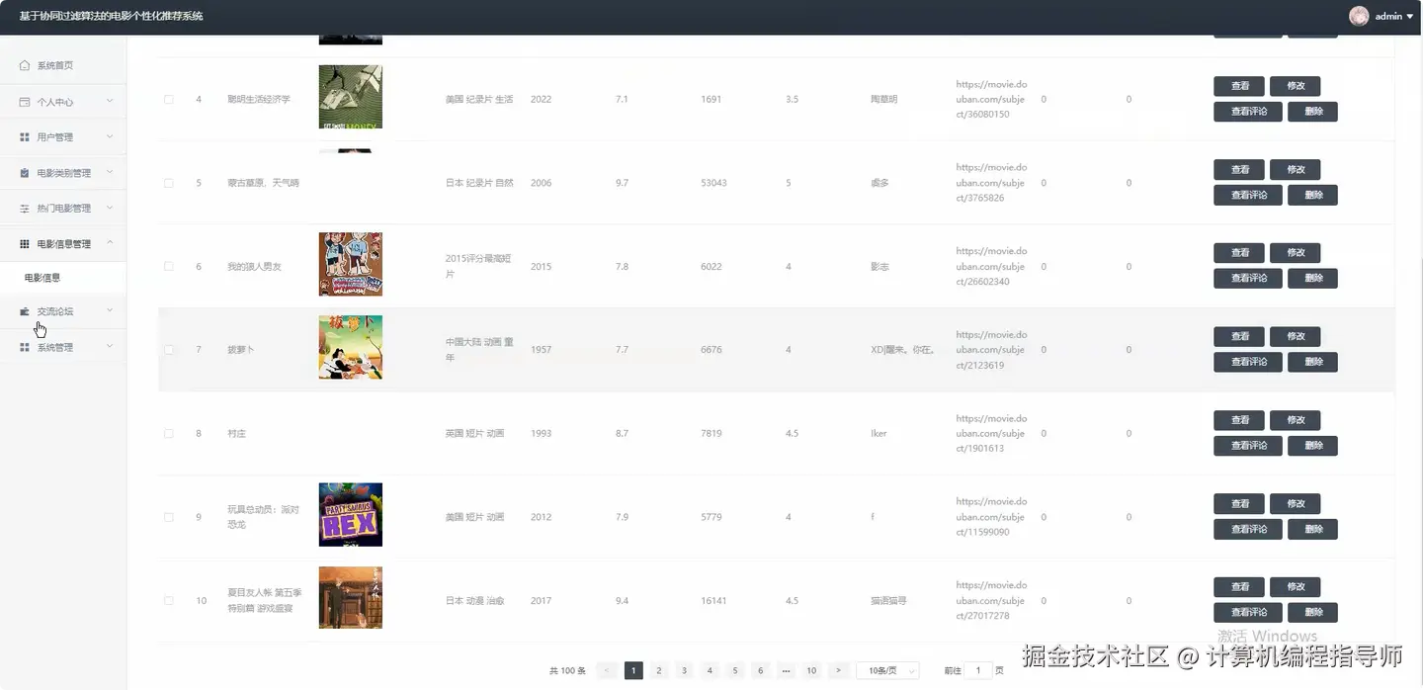
Task: Click 查看 button for 聪明生活经济学
Action: (1239, 87)
